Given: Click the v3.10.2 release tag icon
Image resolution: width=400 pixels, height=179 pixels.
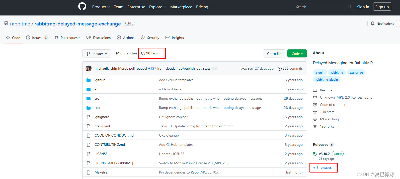Looking at the screenshot, I should point(315,154).
